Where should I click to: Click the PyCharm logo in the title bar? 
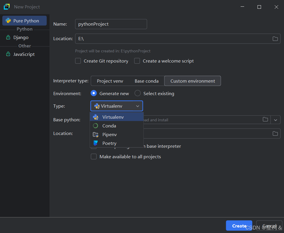tap(7, 7)
